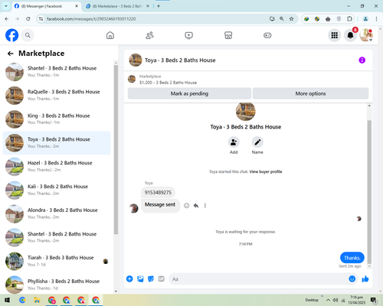Open the Hazel conversation

(57, 167)
